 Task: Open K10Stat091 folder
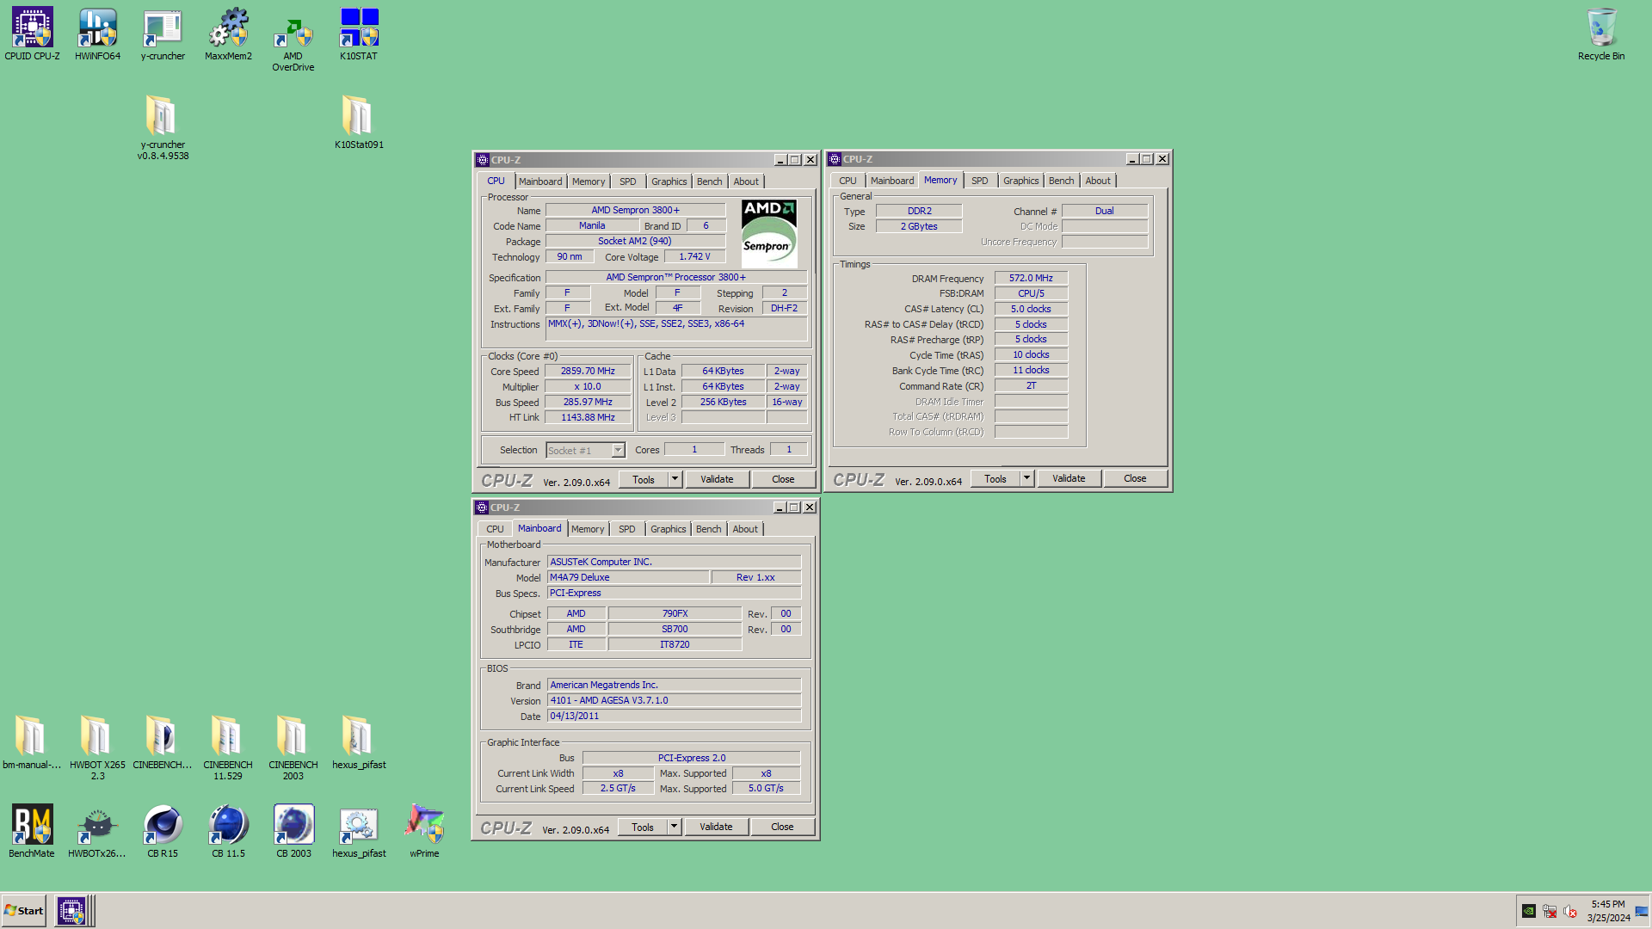pos(359,122)
